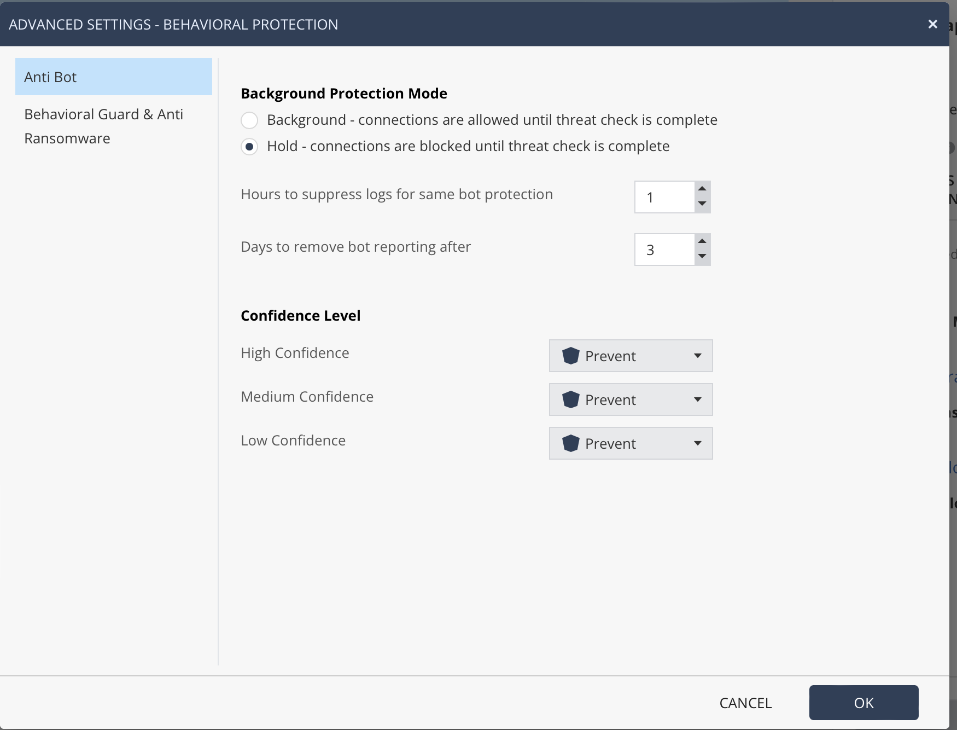The width and height of the screenshot is (957, 730).
Task: Select Background protection mode radio button
Action: pyautogui.click(x=249, y=120)
